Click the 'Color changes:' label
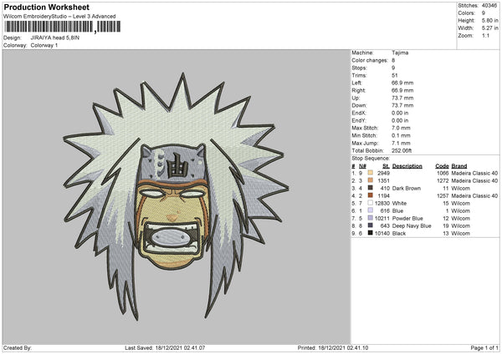The image size is (502, 354). (370, 60)
